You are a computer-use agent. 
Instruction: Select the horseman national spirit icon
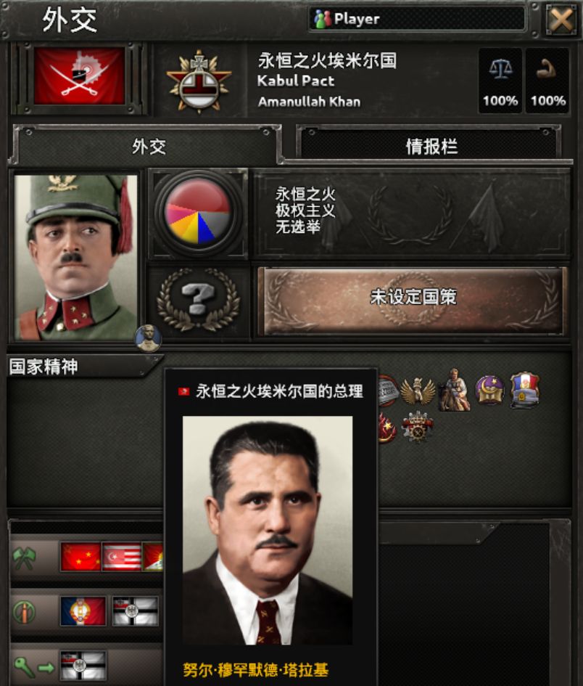tap(455, 390)
